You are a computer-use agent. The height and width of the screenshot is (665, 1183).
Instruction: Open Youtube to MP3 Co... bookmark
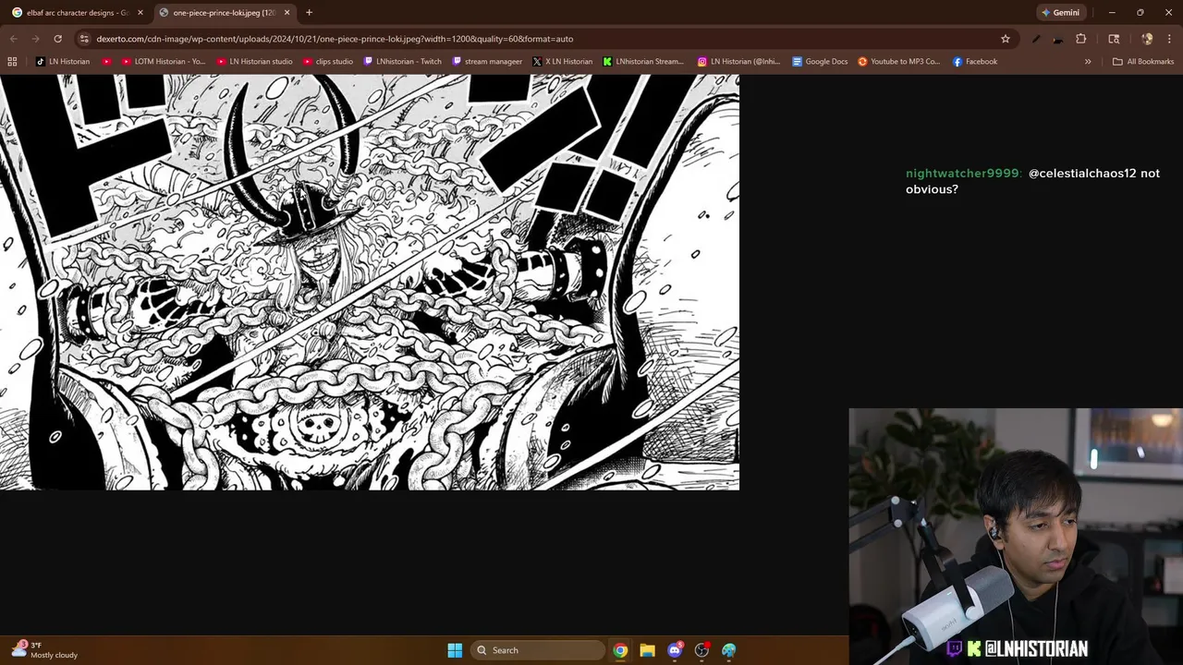point(899,62)
